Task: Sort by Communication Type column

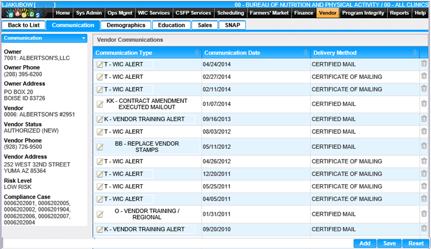Action: [197, 52]
